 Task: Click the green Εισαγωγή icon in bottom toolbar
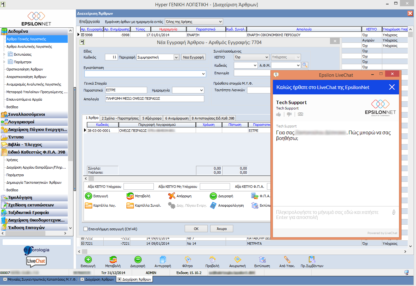[88, 260]
